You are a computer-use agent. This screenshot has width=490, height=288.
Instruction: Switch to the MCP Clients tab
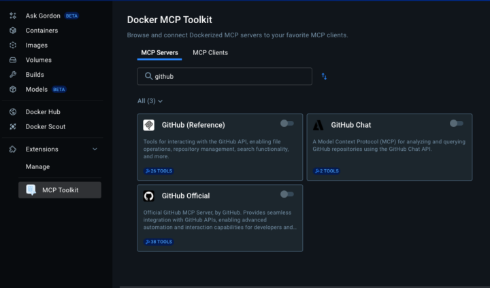point(210,53)
